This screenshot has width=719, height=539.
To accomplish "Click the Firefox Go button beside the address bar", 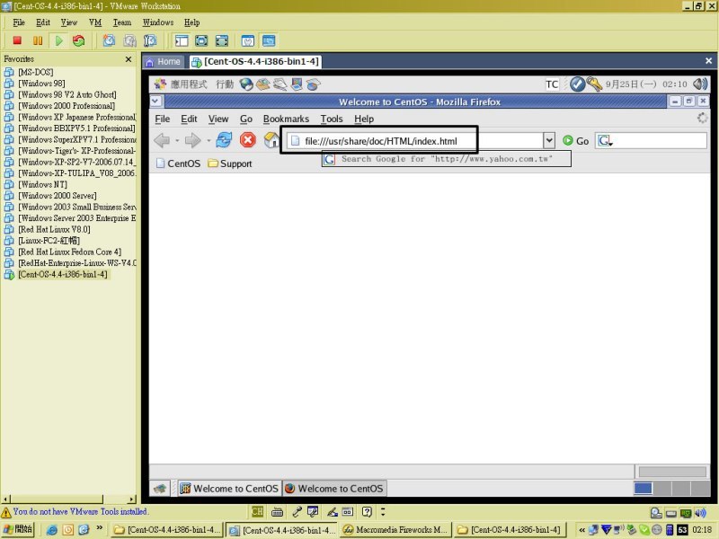I will (575, 141).
